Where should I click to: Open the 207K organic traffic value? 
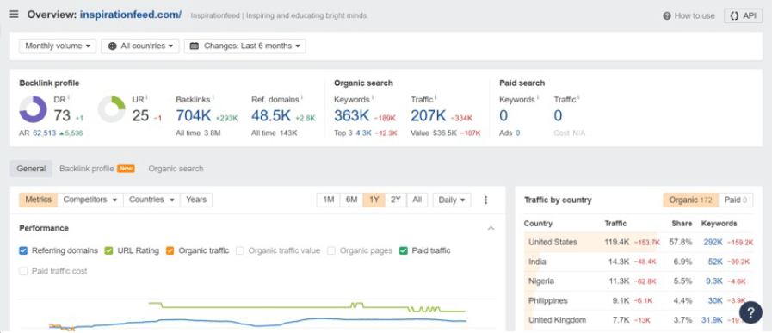tap(429, 116)
